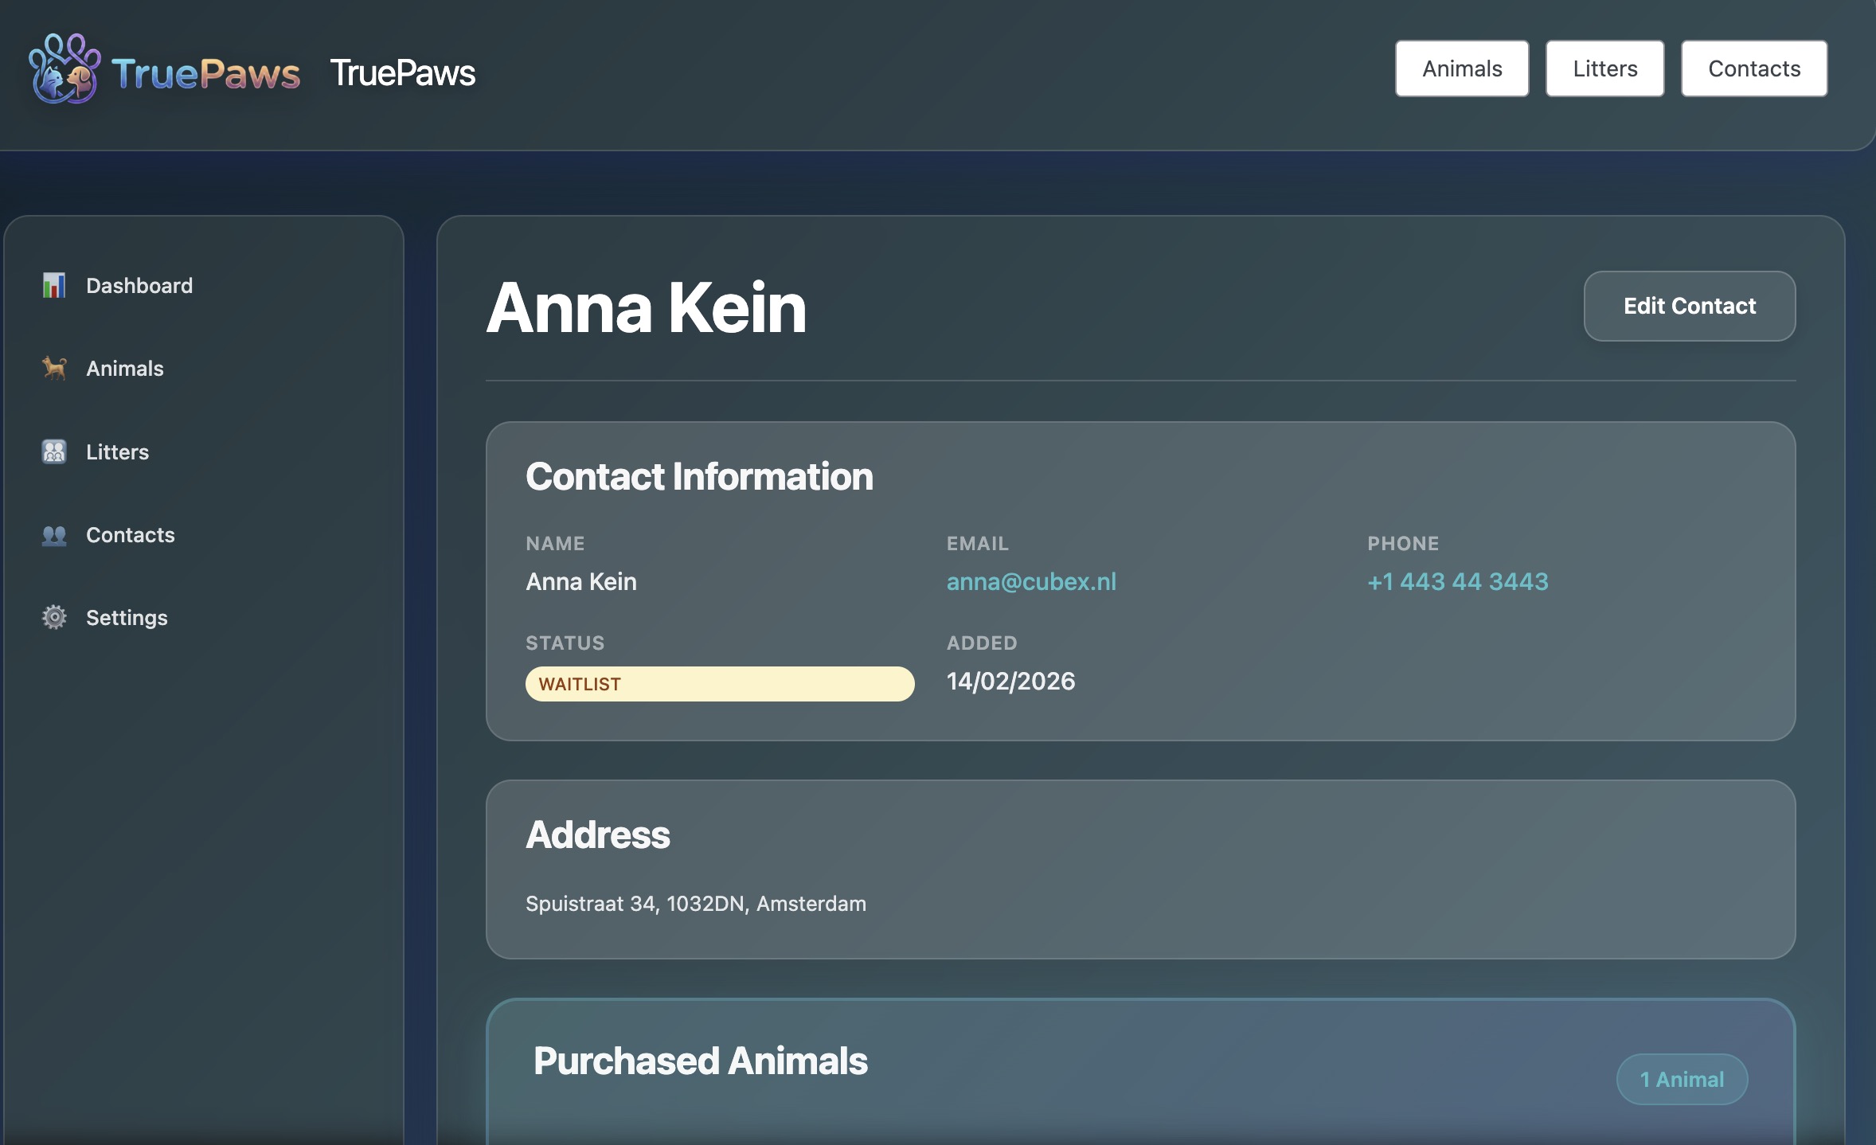The image size is (1876, 1145).
Task: Click the Animals dog icon in sidebar
Action: click(x=53, y=368)
